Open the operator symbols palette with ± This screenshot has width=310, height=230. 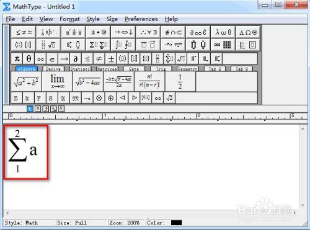[x=99, y=32]
